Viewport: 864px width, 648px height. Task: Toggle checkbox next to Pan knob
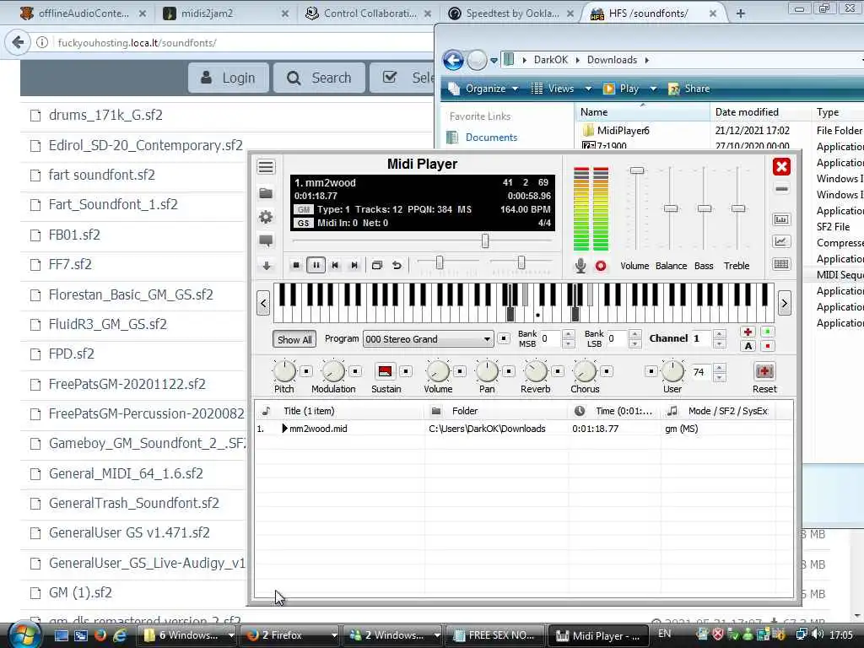pos(509,371)
